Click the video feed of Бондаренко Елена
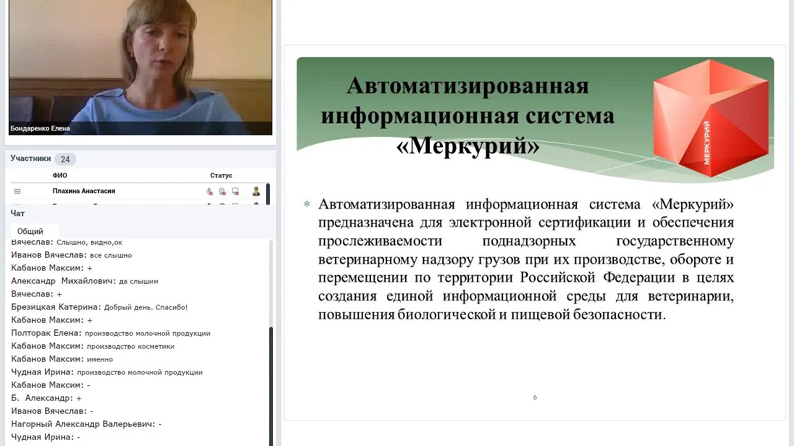794x446 pixels. point(140,67)
